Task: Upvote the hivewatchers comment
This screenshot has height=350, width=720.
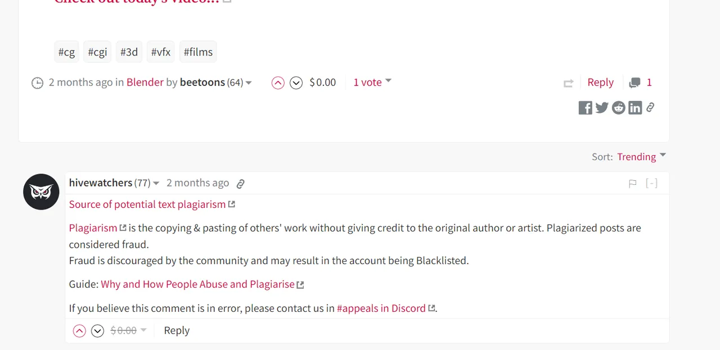Action: point(79,331)
